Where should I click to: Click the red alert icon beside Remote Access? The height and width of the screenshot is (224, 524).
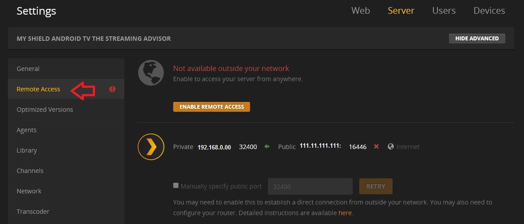pyautogui.click(x=112, y=89)
